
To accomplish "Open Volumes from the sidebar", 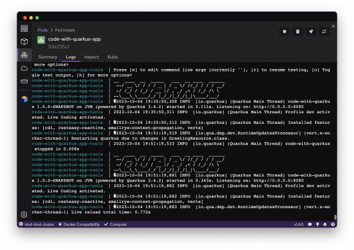I will click(x=24, y=81).
